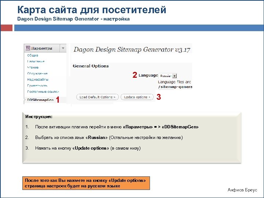Open the Language dropdown showing Russian
Screen dimensions: 264x198
(x=168, y=76)
